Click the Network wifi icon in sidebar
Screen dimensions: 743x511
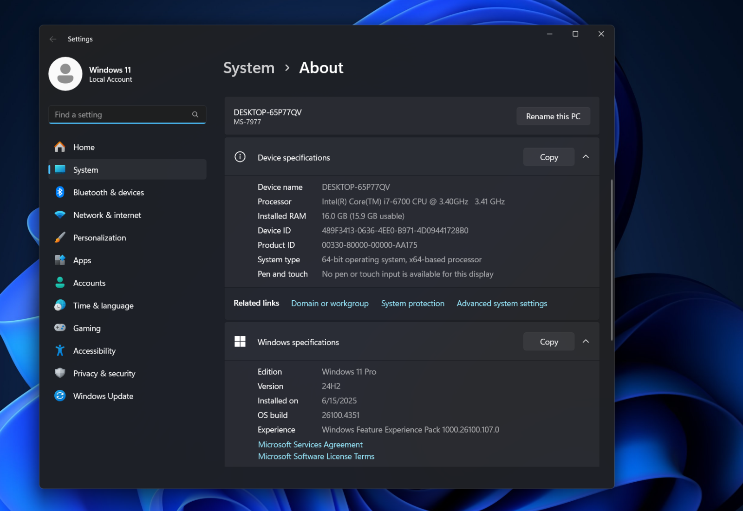60,215
